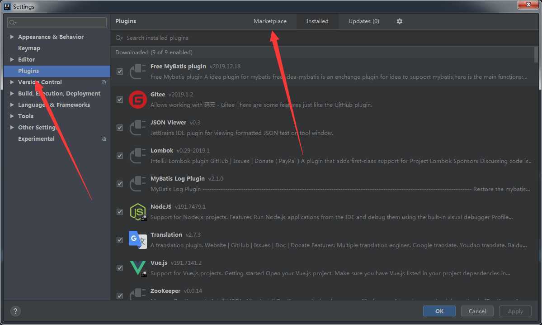Click the Lombok plugin icon

[x=137, y=156]
